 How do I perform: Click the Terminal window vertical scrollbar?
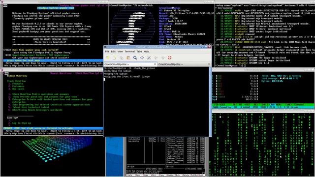(x=210, y=102)
